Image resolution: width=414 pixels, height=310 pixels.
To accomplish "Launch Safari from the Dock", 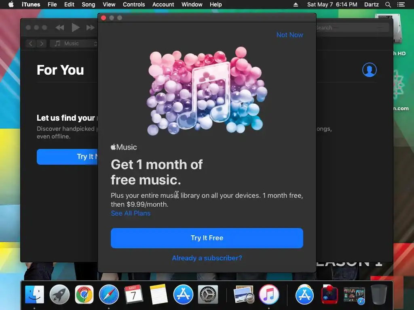I will coord(109,294).
